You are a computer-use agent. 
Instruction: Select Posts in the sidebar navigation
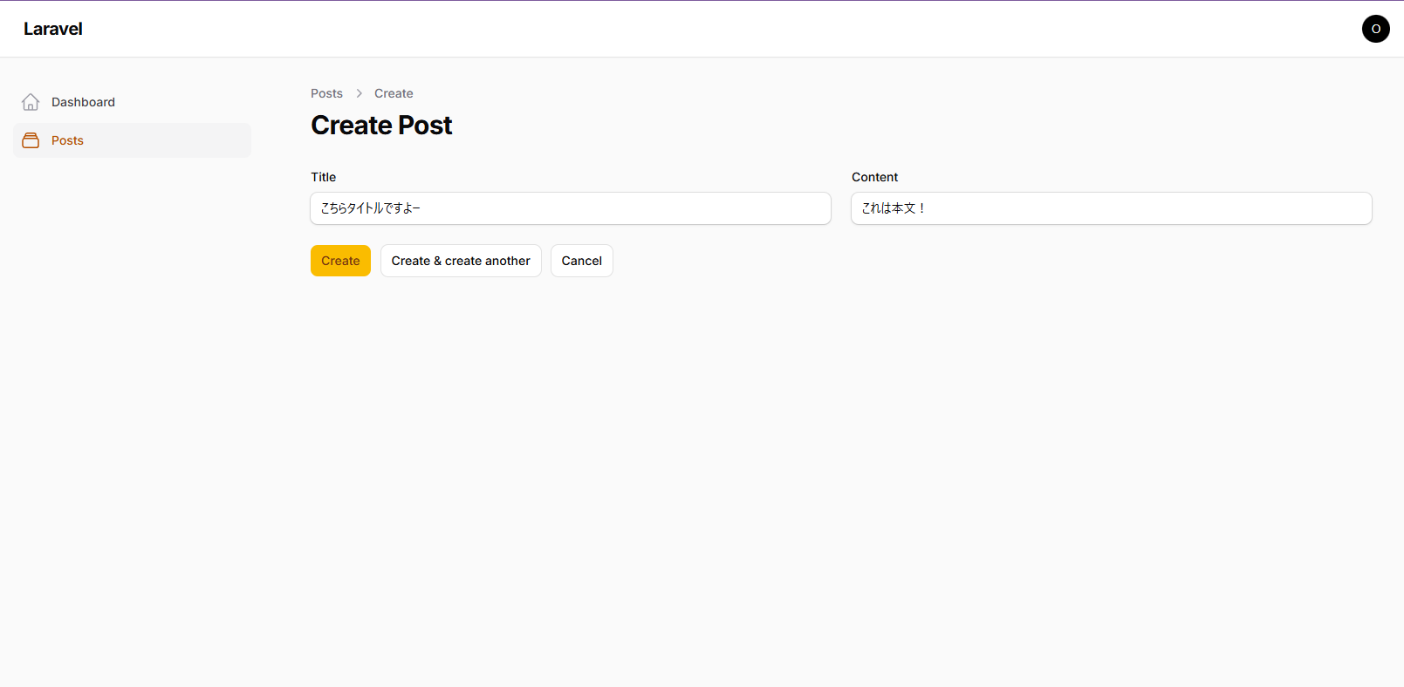132,140
